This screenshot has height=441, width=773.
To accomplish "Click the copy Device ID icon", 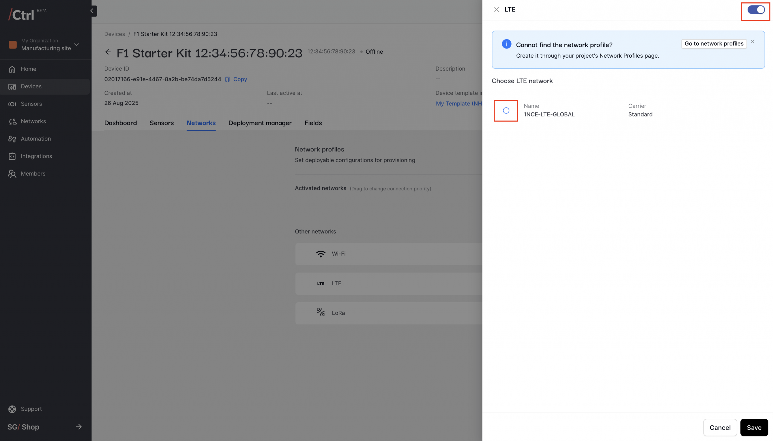I will pos(227,79).
